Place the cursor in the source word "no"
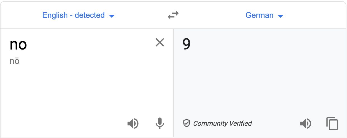The height and width of the screenshot is (138, 347). [x=18, y=45]
